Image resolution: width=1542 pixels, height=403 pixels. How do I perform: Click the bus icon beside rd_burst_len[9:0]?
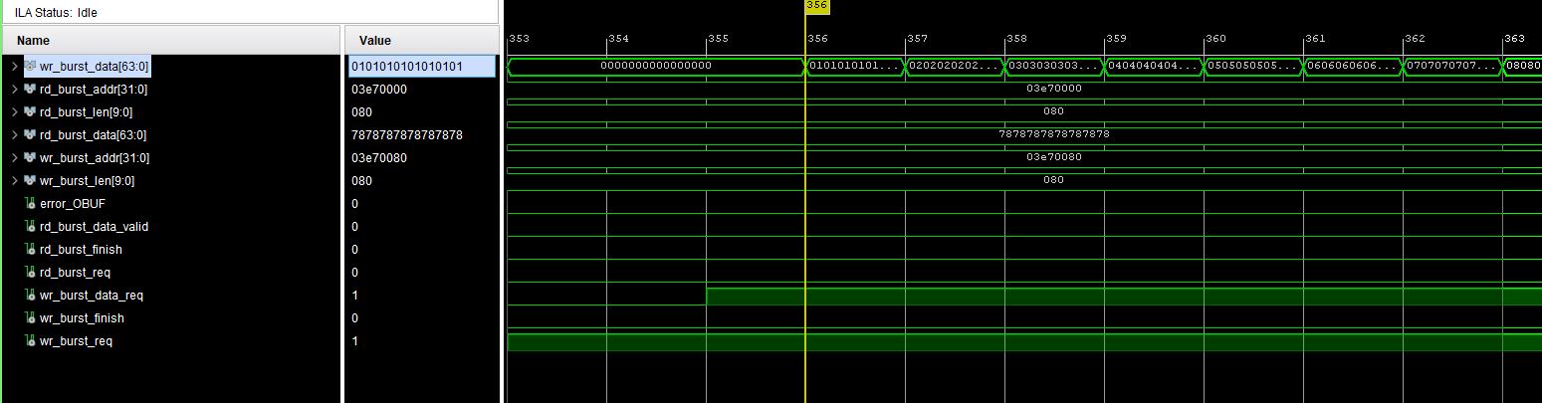(x=30, y=111)
